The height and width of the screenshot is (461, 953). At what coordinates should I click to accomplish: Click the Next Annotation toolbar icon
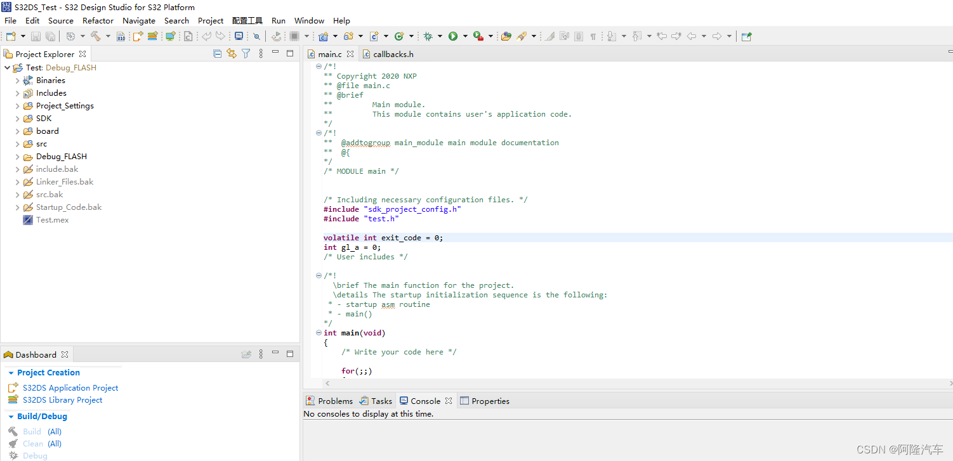coord(612,36)
